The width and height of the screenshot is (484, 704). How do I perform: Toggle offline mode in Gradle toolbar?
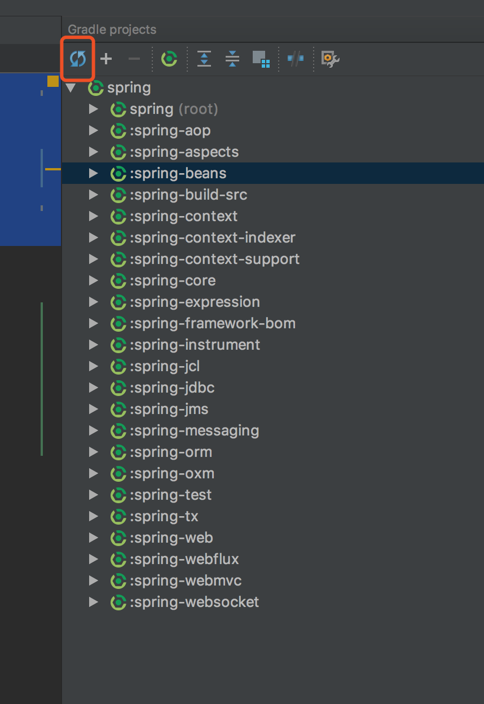tap(296, 59)
